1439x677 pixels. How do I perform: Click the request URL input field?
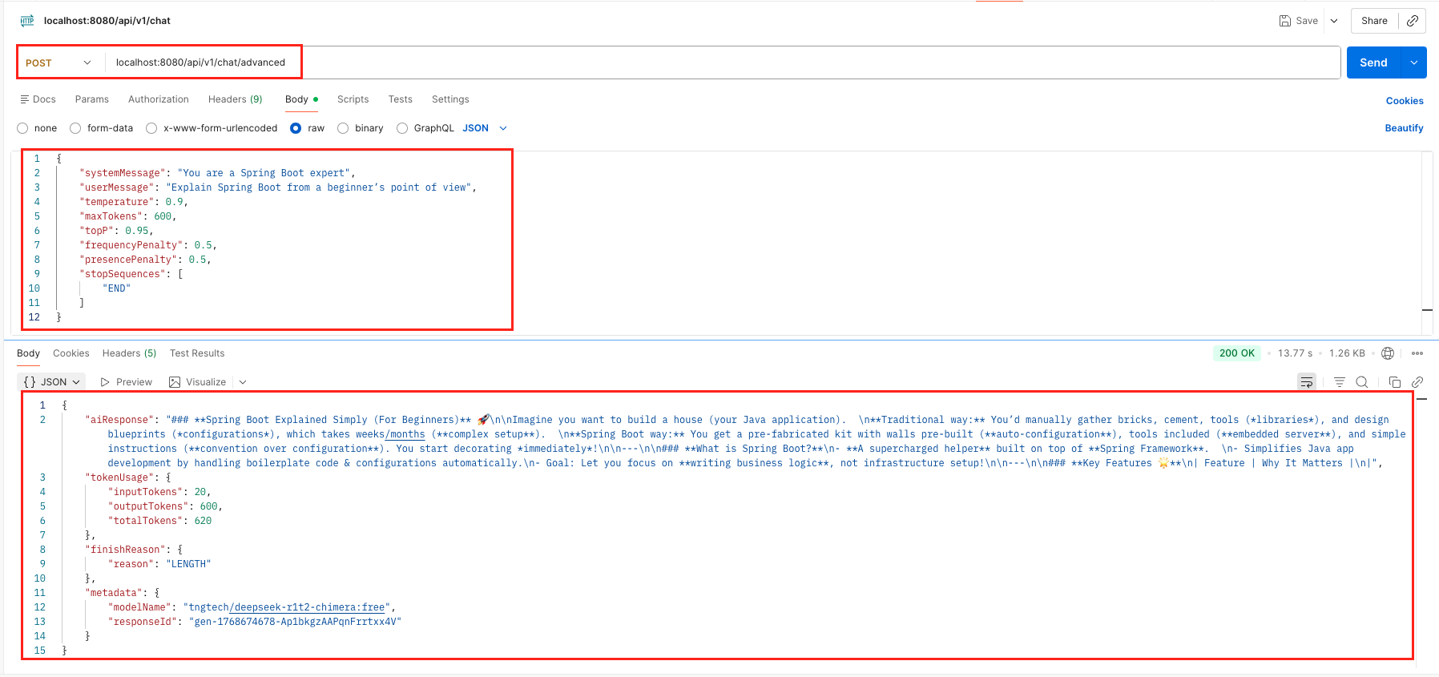coord(721,62)
